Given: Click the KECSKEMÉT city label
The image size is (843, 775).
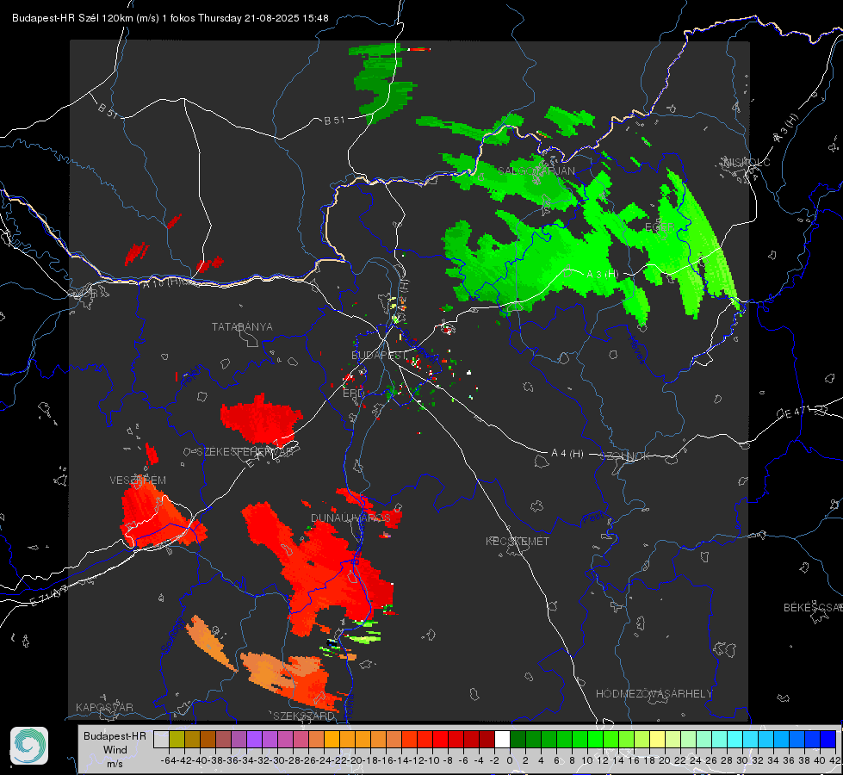Looking at the screenshot, I should pyautogui.click(x=518, y=541).
